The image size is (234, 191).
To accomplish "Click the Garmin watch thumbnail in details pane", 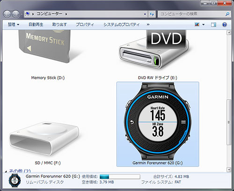I will tap(15, 180).
